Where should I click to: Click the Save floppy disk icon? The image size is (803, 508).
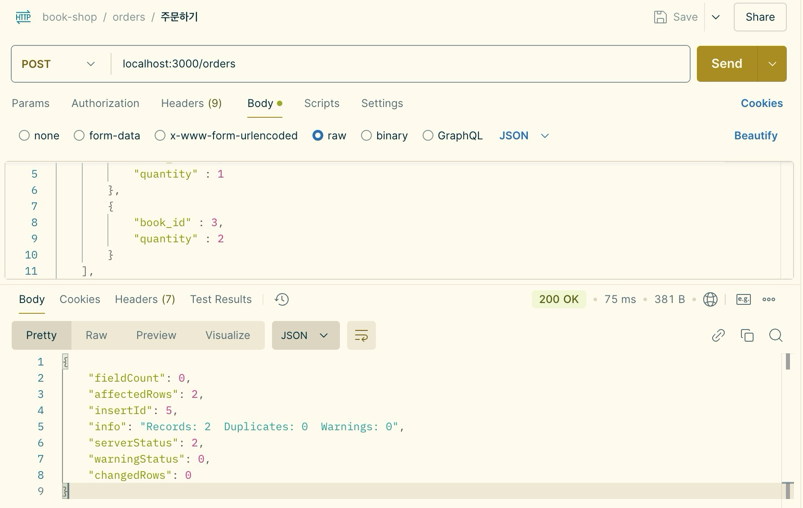pos(660,17)
